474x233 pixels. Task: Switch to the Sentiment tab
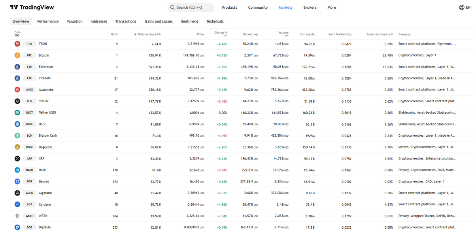pos(189,21)
